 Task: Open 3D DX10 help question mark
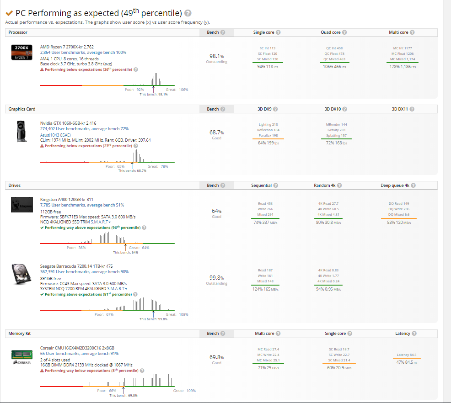tap(344, 109)
